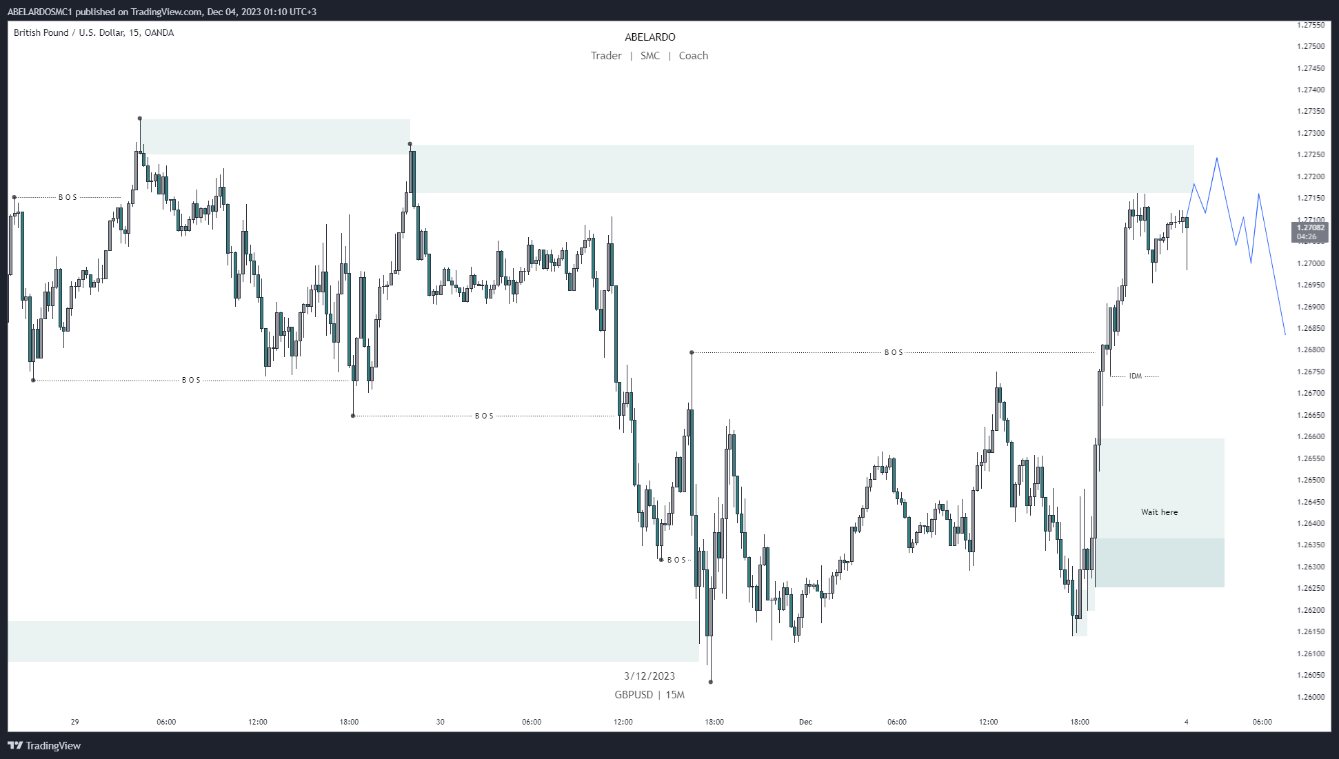
Task: Click the ABELARDO chart title text
Action: pyautogui.click(x=650, y=37)
